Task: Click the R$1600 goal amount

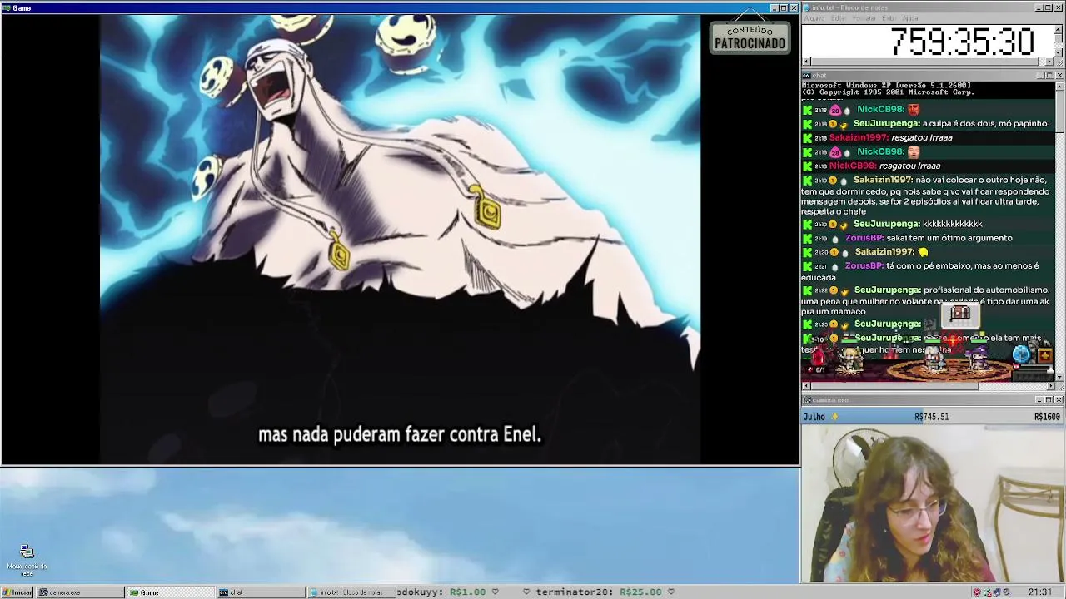Action: pos(1047,417)
